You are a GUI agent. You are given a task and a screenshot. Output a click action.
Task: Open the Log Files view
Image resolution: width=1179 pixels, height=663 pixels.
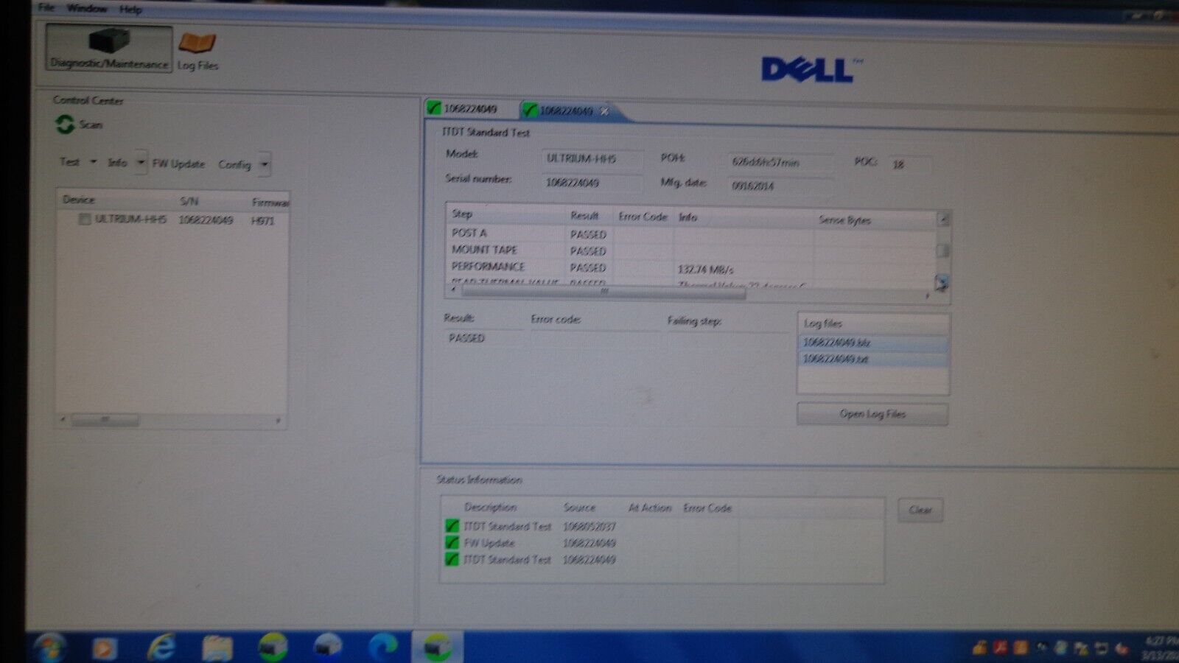pos(197,51)
